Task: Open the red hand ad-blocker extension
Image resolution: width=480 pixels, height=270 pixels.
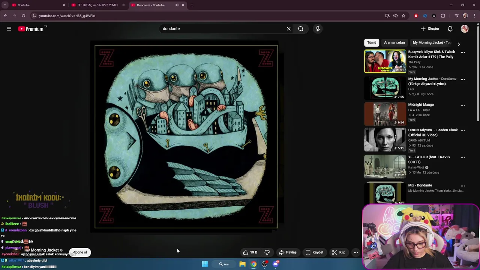Action: [416, 16]
